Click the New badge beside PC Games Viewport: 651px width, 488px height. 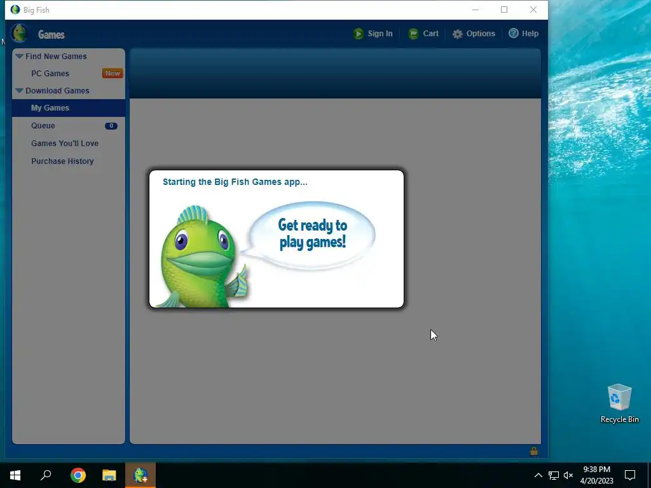pyautogui.click(x=113, y=74)
